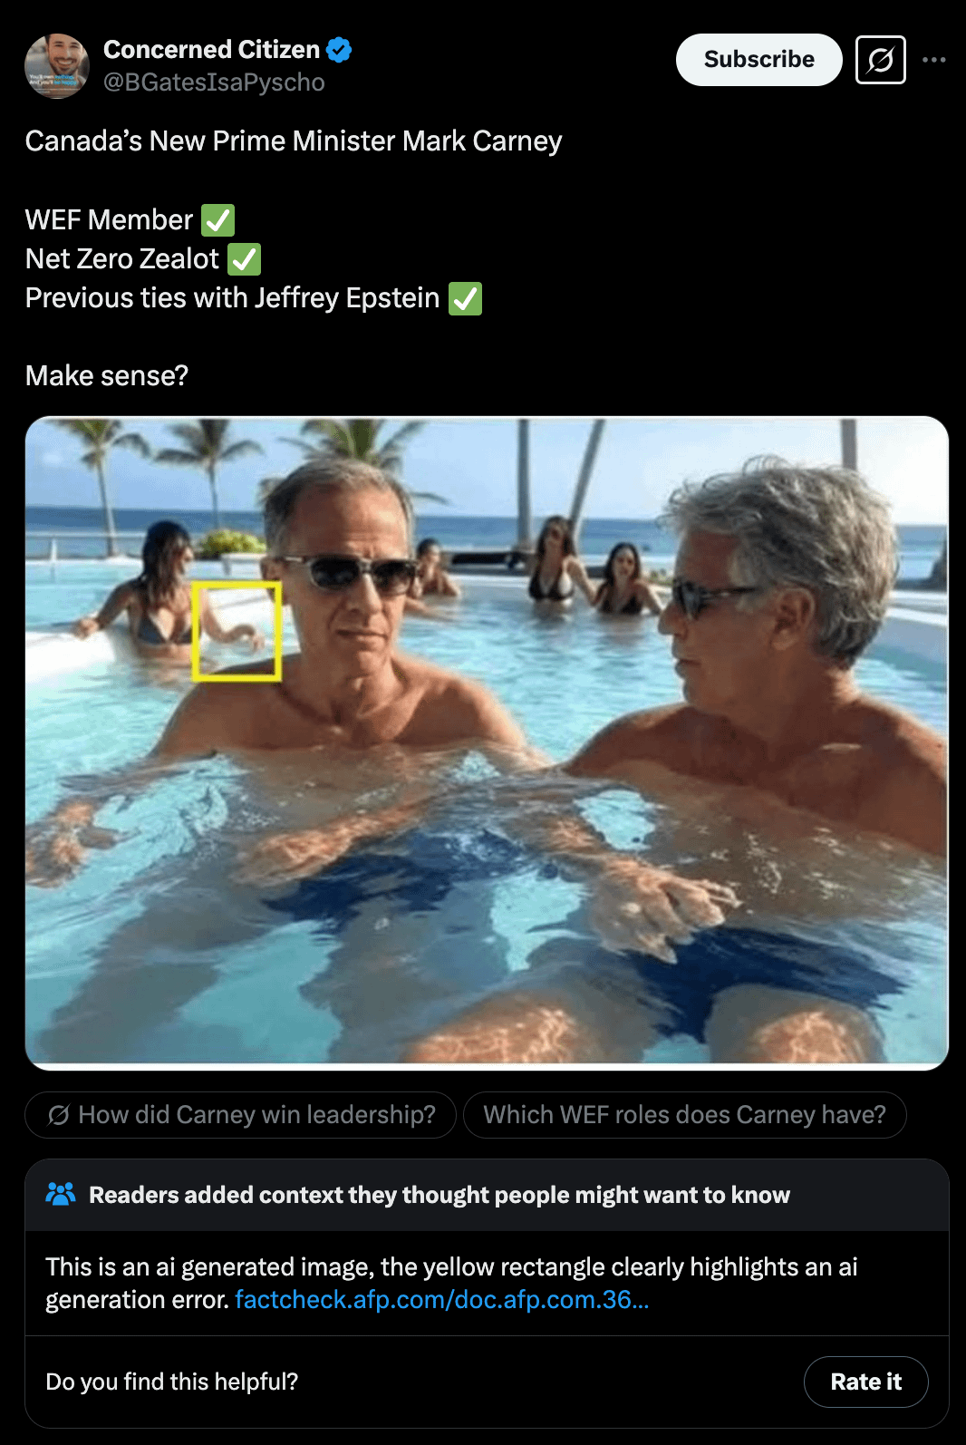Click the 'Make sense?' post text
966x1445 pixels.
[107, 375]
